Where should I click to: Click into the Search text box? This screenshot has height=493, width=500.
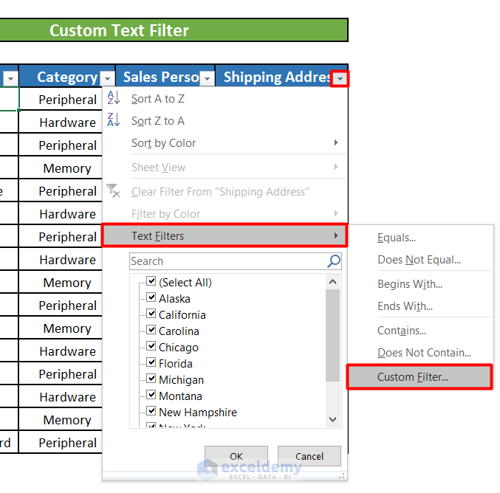(227, 261)
